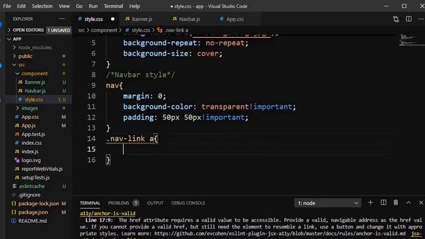This screenshot has width=425, height=239.
Task: Expand the public folder
Action: click(x=39, y=56)
